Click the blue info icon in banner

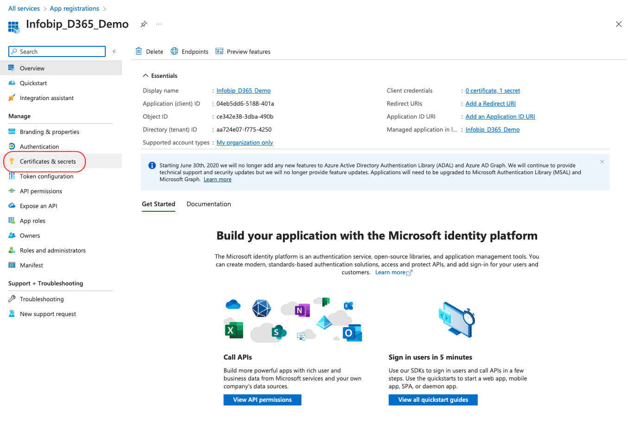[x=152, y=165]
